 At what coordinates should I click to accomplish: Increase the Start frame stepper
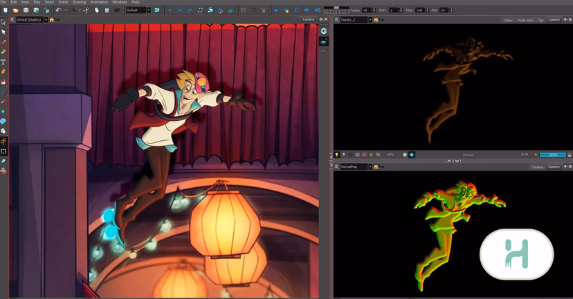point(401,9)
